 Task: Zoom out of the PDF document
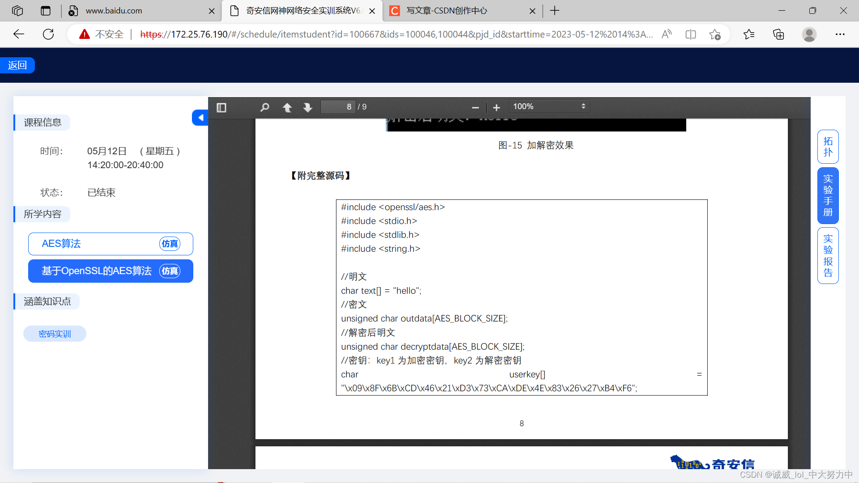pos(475,107)
